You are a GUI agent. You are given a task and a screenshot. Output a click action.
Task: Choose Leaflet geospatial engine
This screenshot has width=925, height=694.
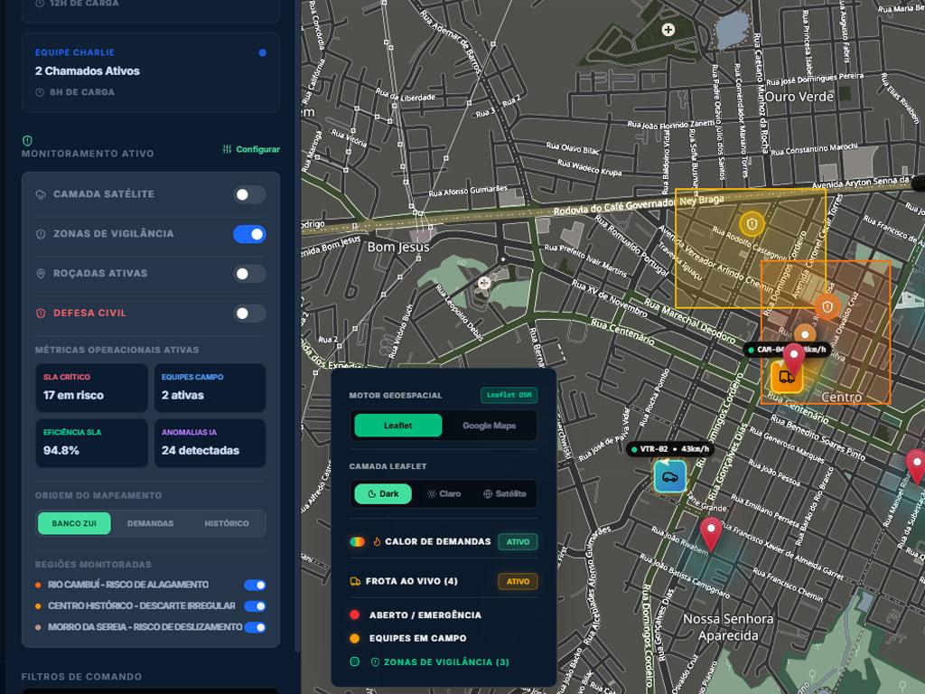[x=398, y=426]
